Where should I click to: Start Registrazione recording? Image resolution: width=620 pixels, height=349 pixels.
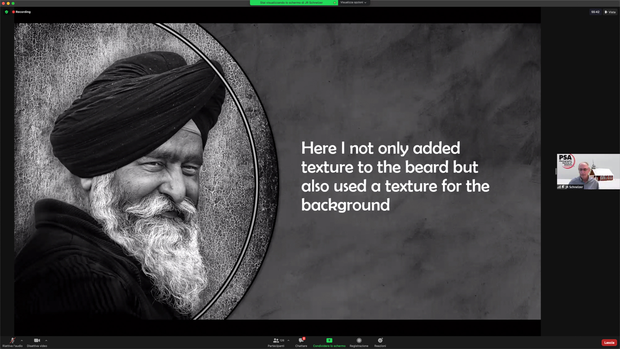(359, 342)
